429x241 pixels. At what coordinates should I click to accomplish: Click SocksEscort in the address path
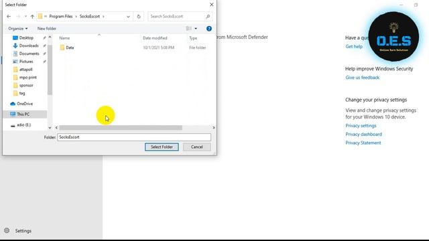[x=90, y=16]
